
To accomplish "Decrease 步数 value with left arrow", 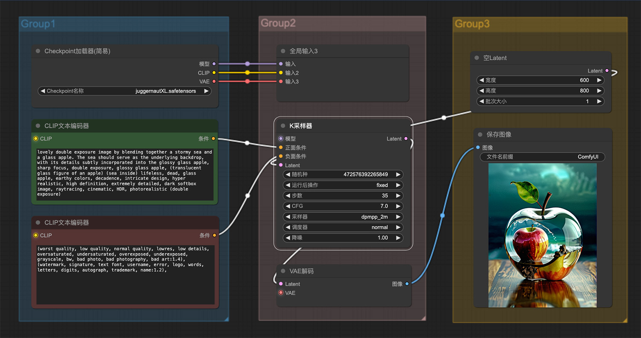I will click(x=288, y=196).
